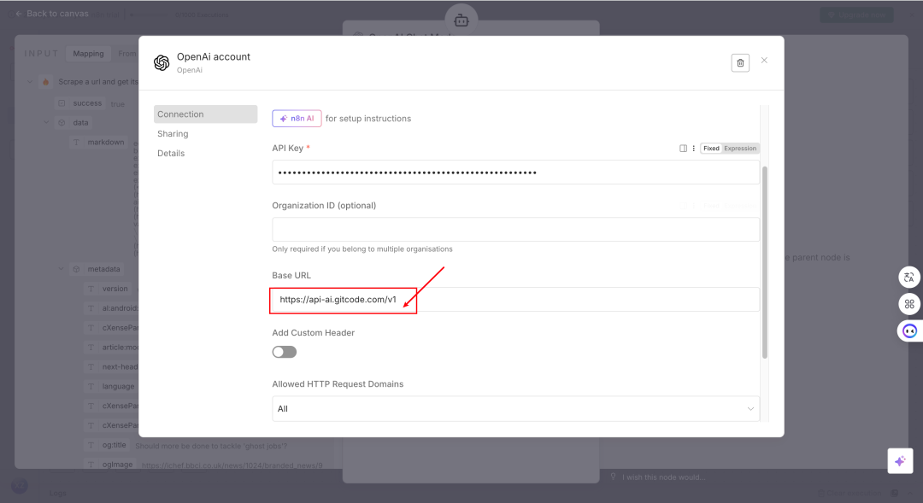This screenshot has width=923, height=503.
Task: Collapse the Scrape a url tree node
Action: 30,82
